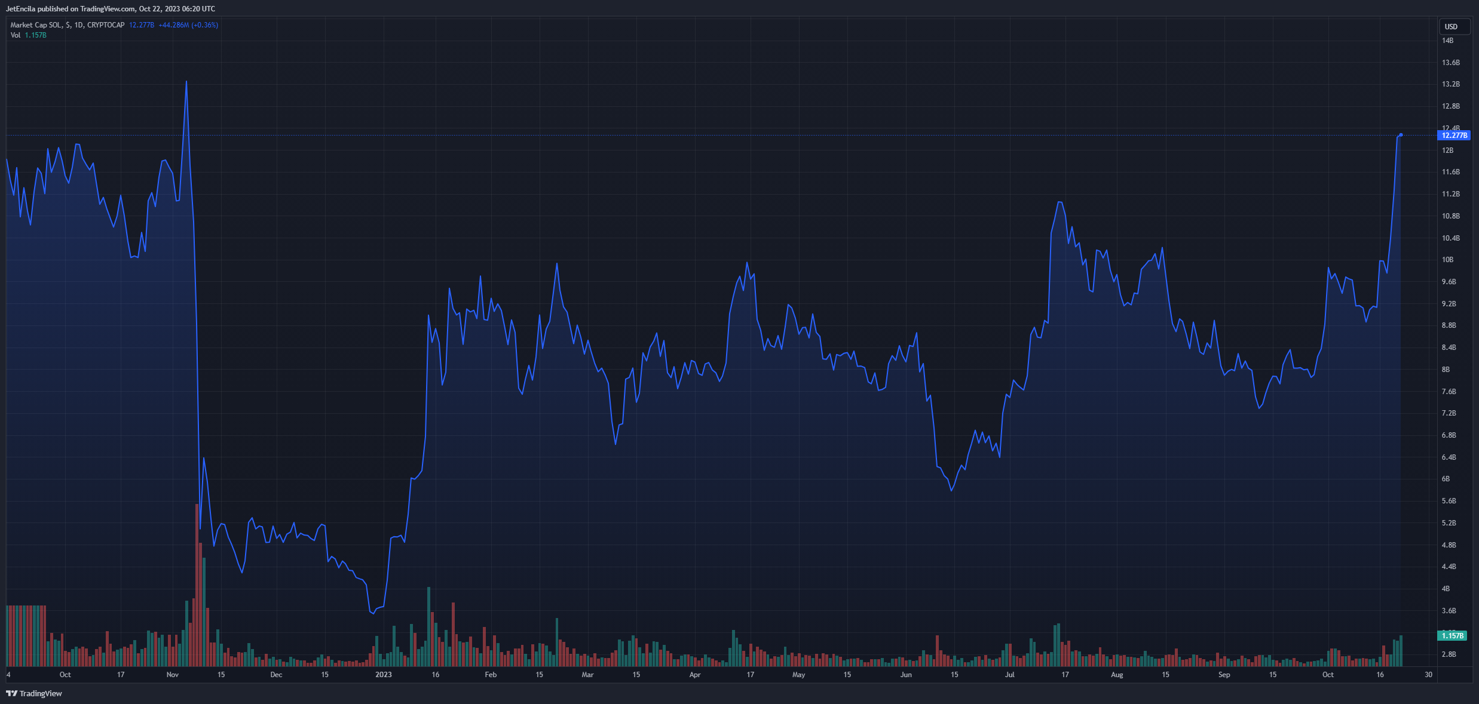Click the blue 12.277B current price tag

click(x=1454, y=136)
